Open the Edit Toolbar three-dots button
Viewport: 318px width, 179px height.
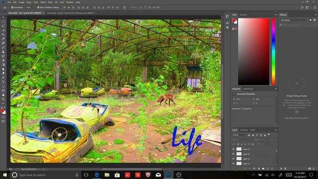(3, 103)
